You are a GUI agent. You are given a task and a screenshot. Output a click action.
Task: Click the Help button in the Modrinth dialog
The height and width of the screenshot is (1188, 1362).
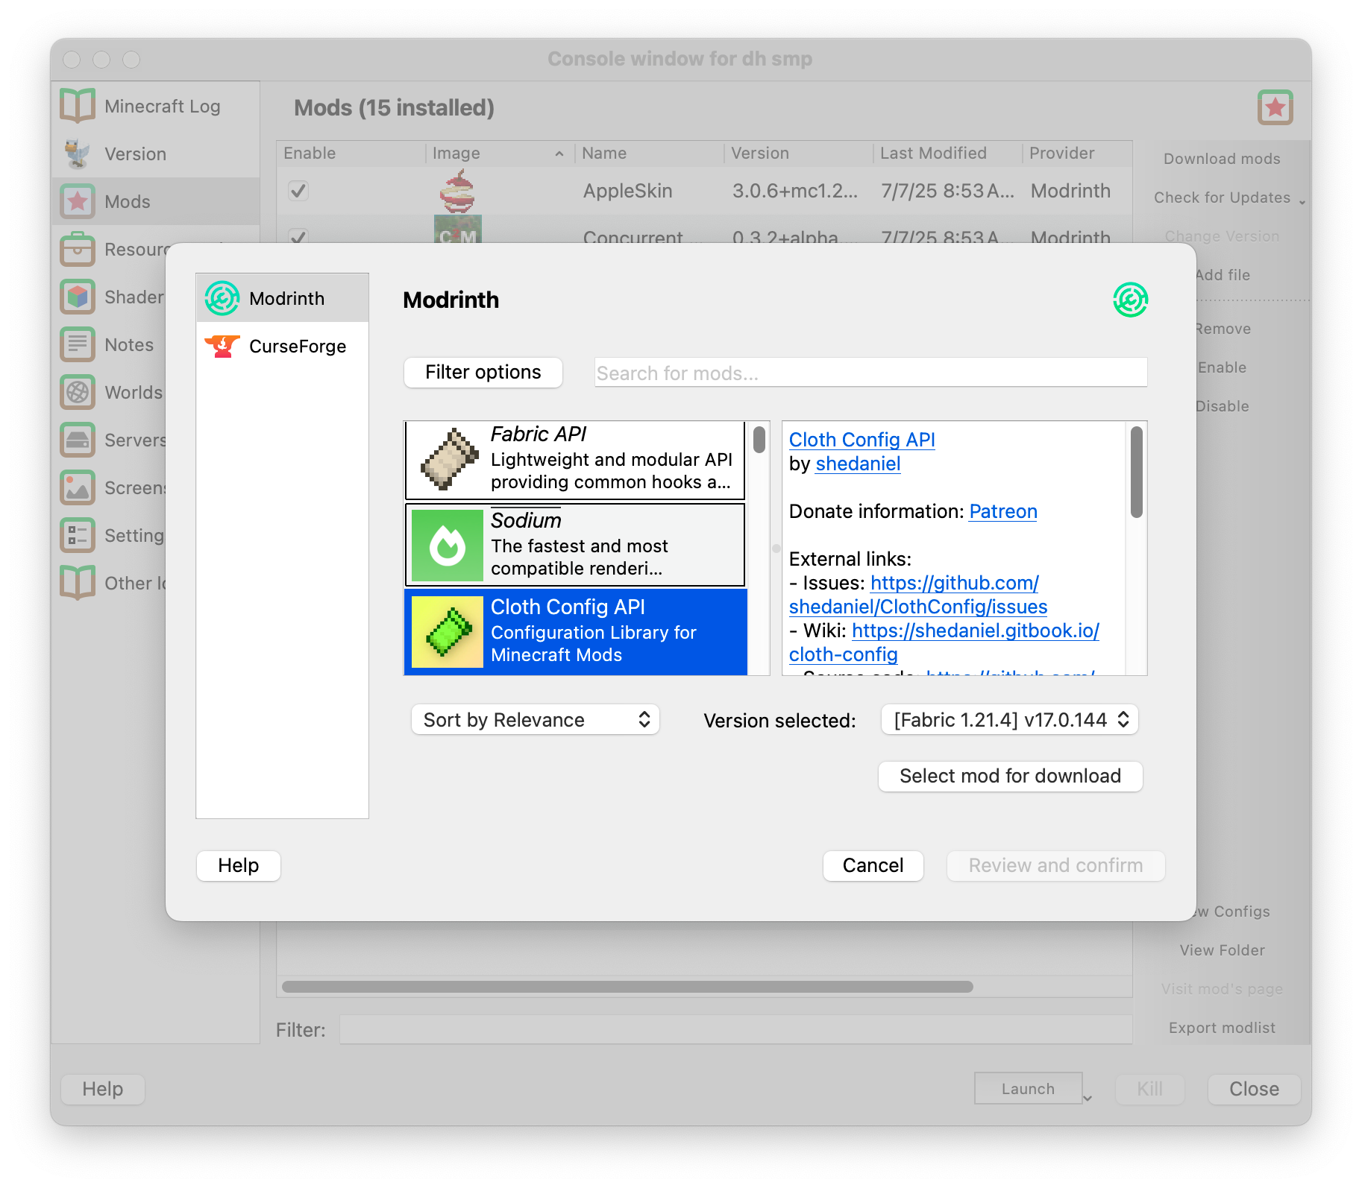239,865
